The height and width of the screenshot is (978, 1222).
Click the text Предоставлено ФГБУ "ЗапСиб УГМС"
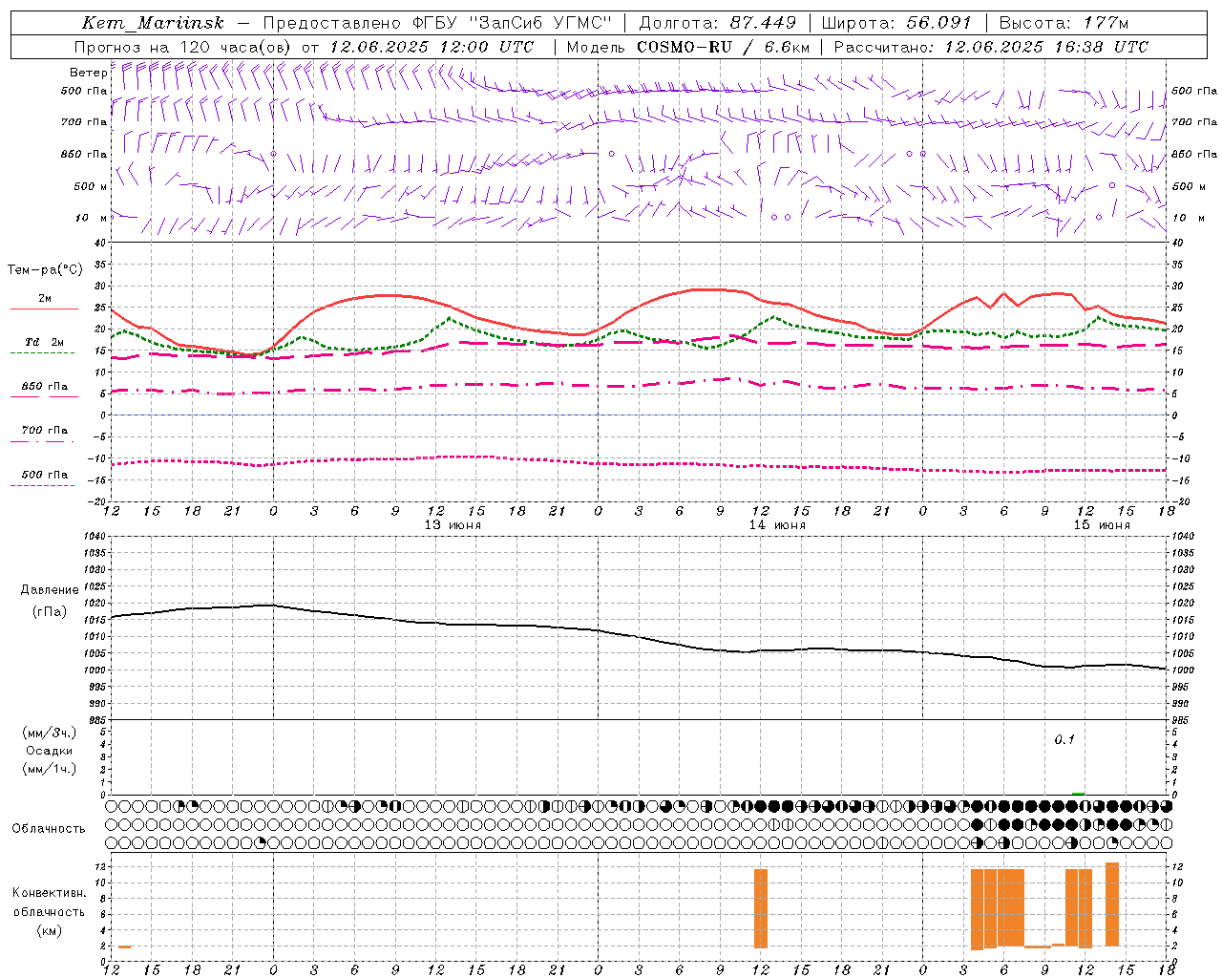[436, 23]
